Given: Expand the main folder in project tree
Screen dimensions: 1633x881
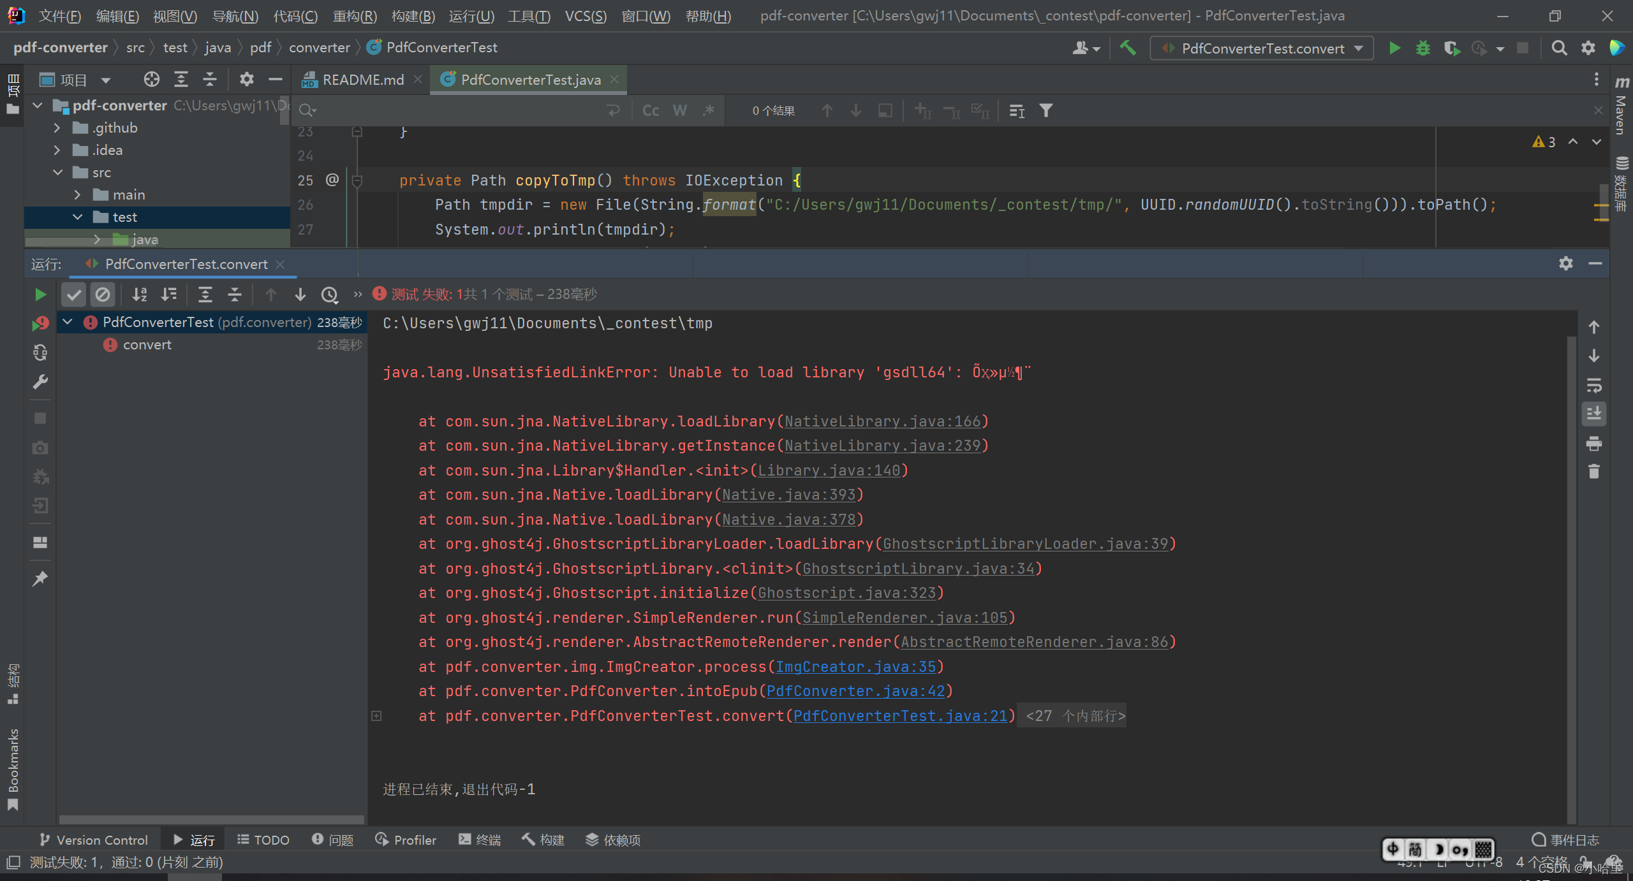Looking at the screenshot, I should 78,195.
